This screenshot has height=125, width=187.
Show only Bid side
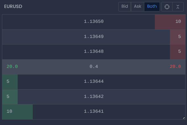tap(125, 7)
